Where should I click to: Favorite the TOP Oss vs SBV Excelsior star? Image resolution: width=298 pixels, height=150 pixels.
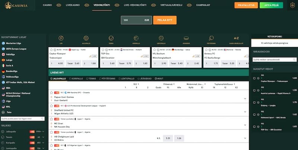point(103,50)
